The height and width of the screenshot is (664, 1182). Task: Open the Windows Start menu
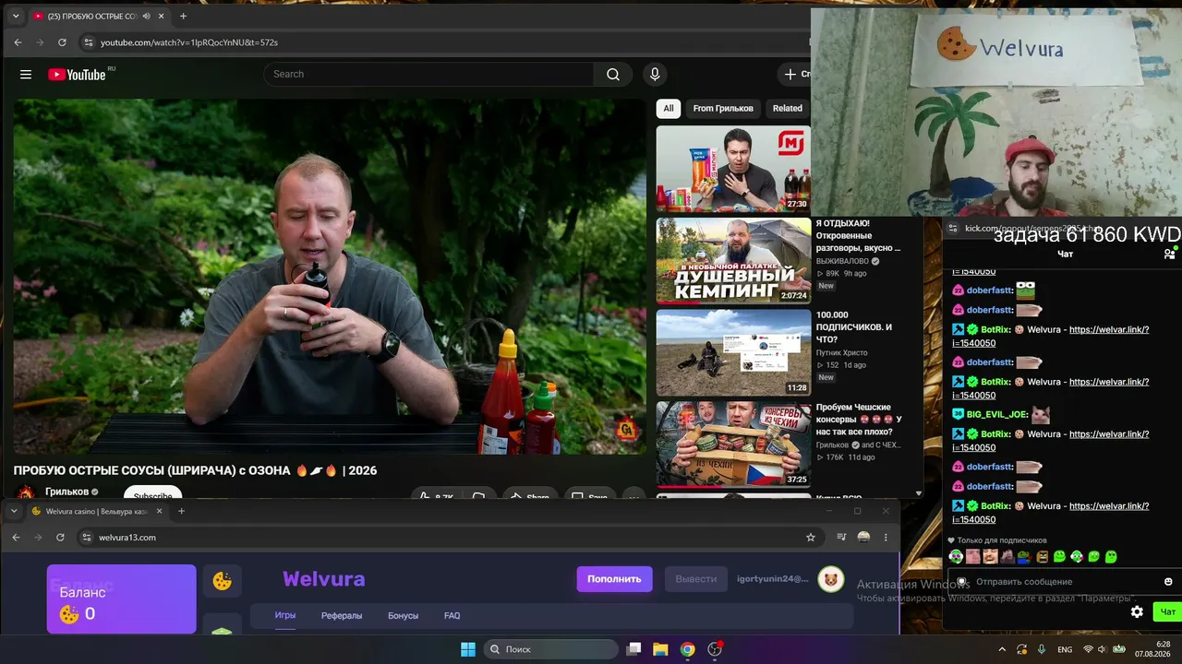[468, 649]
